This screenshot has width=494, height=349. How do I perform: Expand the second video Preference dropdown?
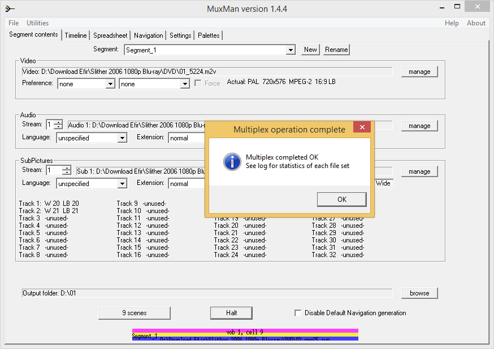tap(185, 84)
